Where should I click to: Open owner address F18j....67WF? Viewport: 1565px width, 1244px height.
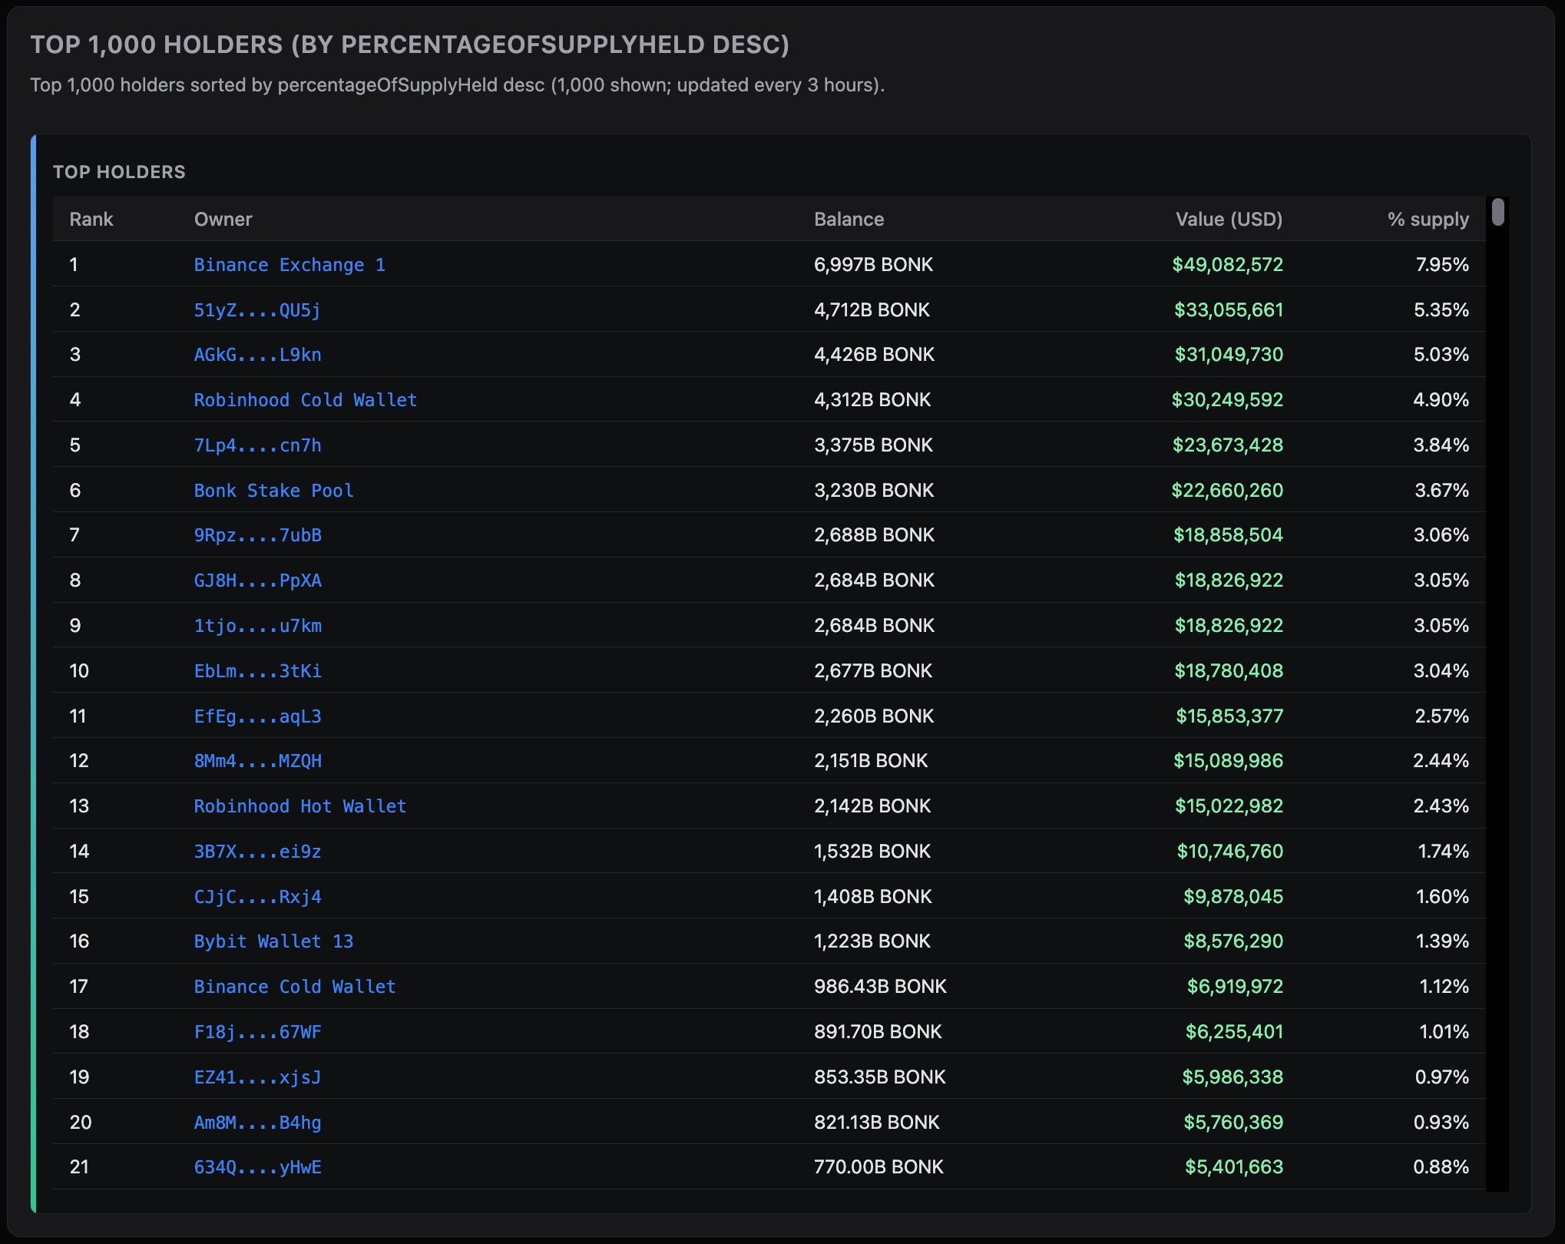[257, 1032]
